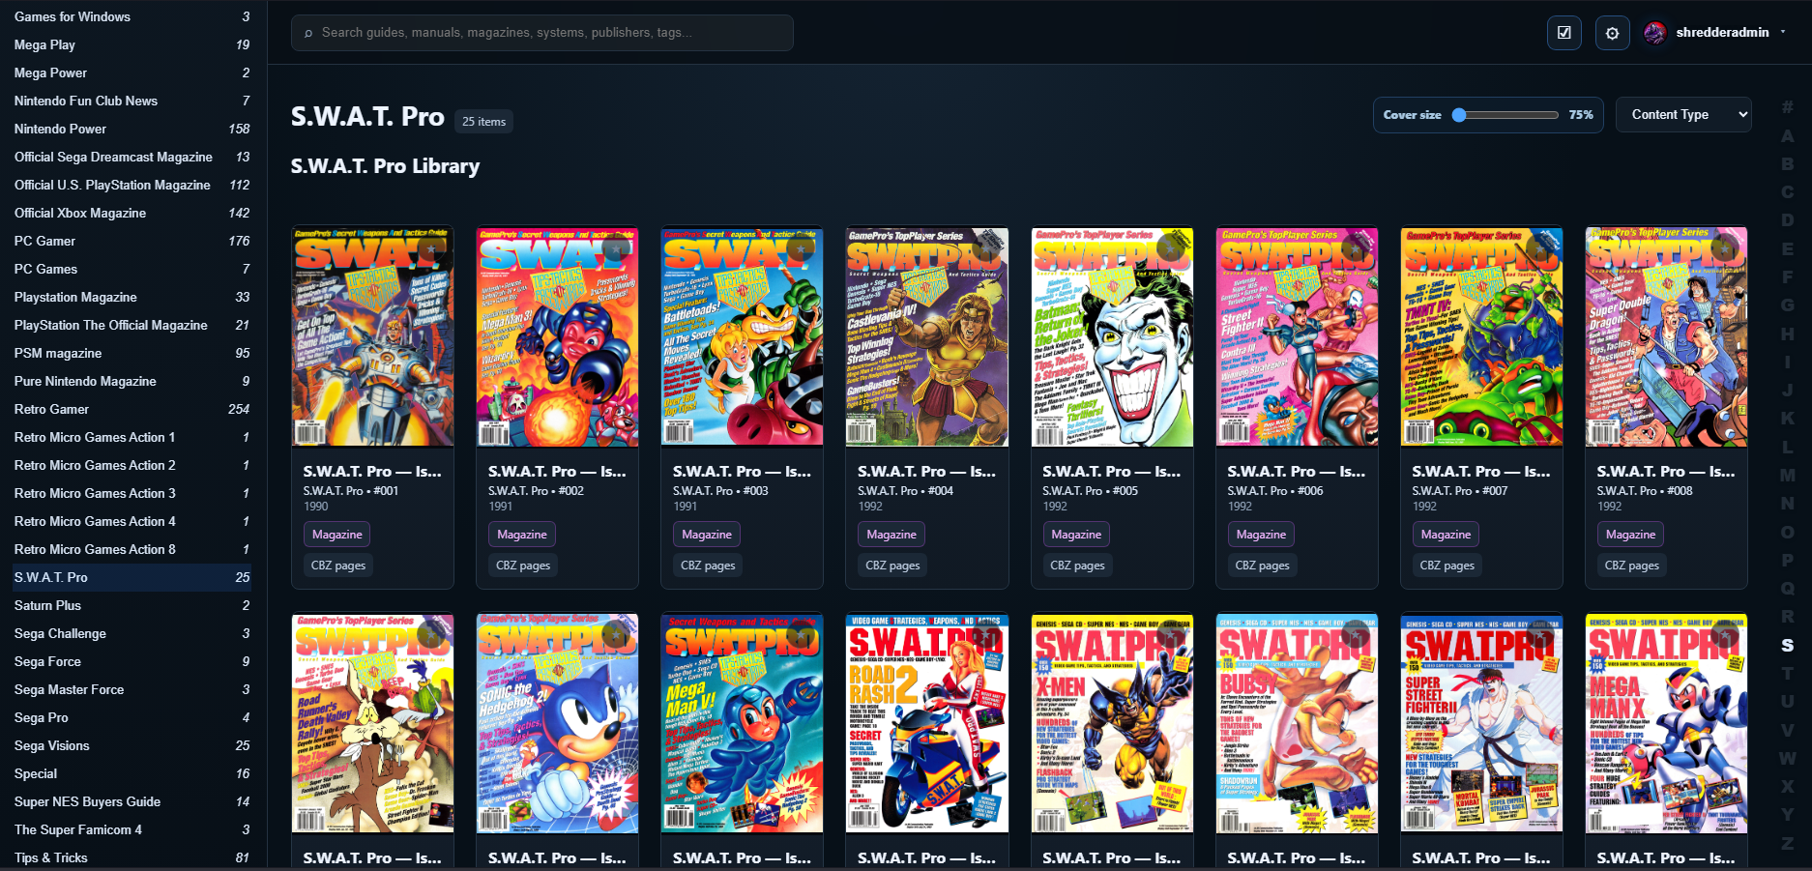The height and width of the screenshot is (871, 1812).
Task: Jump to letter R in alphabet index
Action: 1787,617
